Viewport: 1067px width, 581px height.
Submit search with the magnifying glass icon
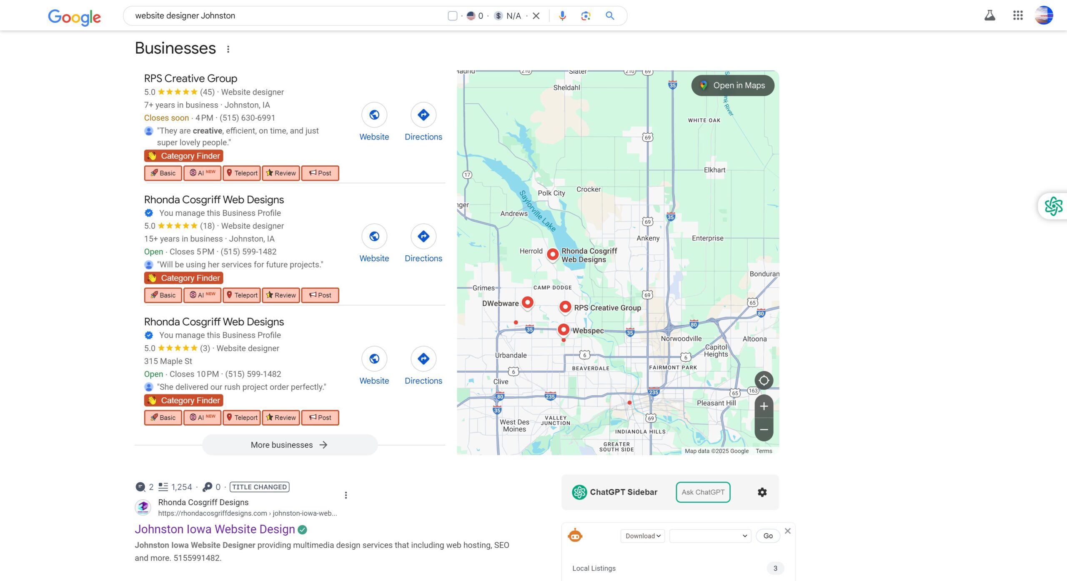click(x=610, y=16)
